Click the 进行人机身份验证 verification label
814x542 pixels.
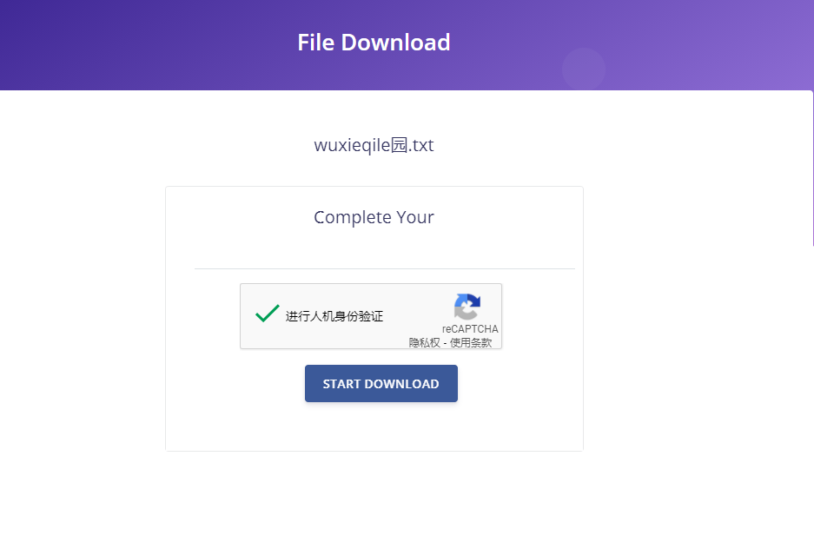(x=334, y=316)
